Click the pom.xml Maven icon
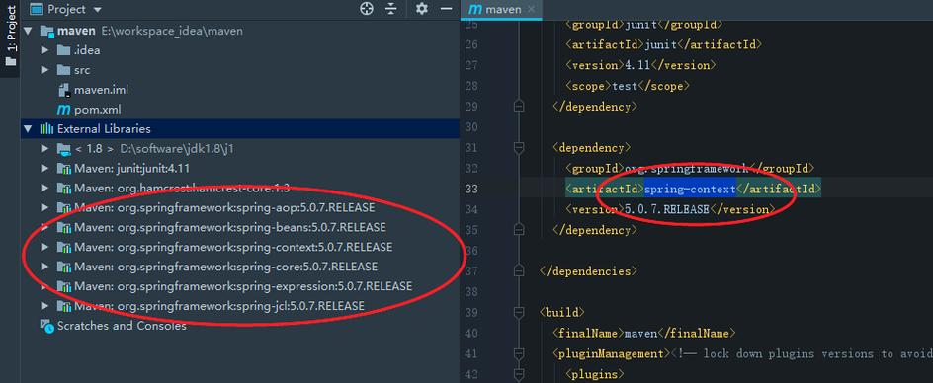Viewport: 933px width, 383px height. point(63,110)
